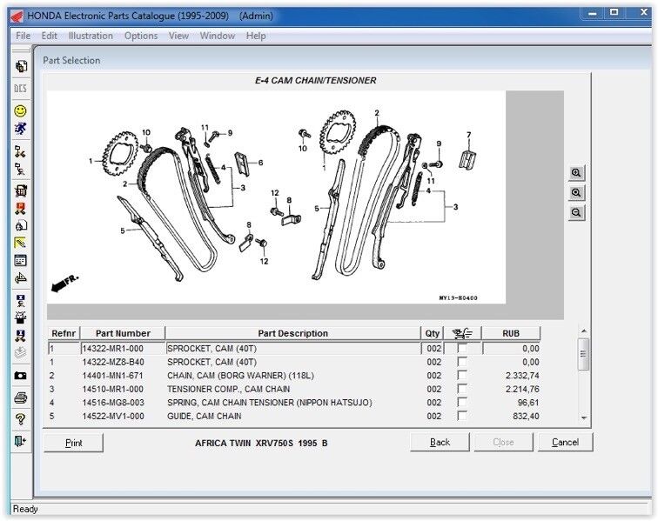This screenshot has height=521, width=658.
Task: Click the parts list scroll up arrow
Action: click(x=583, y=331)
